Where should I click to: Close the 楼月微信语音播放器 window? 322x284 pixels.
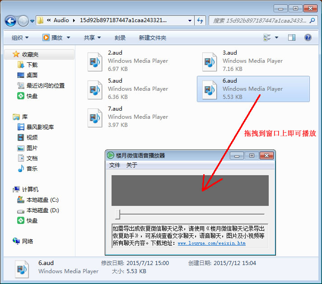(x=266, y=156)
